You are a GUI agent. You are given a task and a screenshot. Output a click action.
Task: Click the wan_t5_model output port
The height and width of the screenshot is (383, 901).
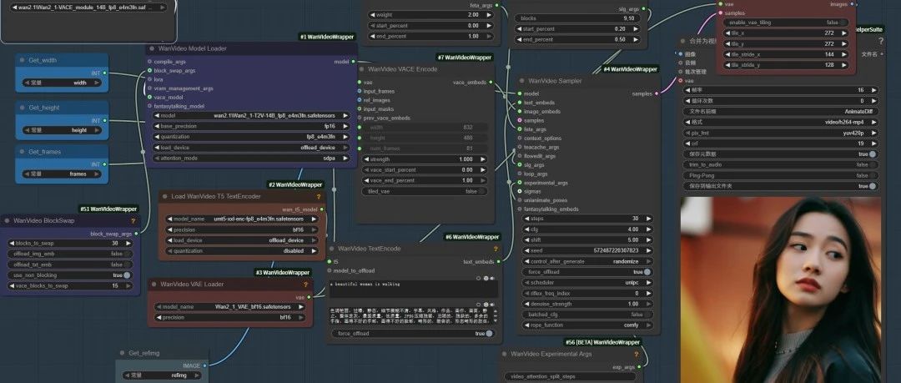[x=322, y=209]
